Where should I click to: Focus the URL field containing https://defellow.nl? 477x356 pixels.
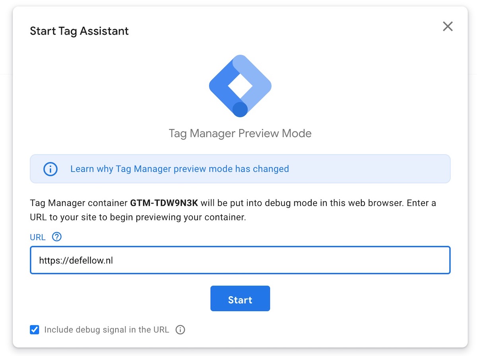coord(240,260)
